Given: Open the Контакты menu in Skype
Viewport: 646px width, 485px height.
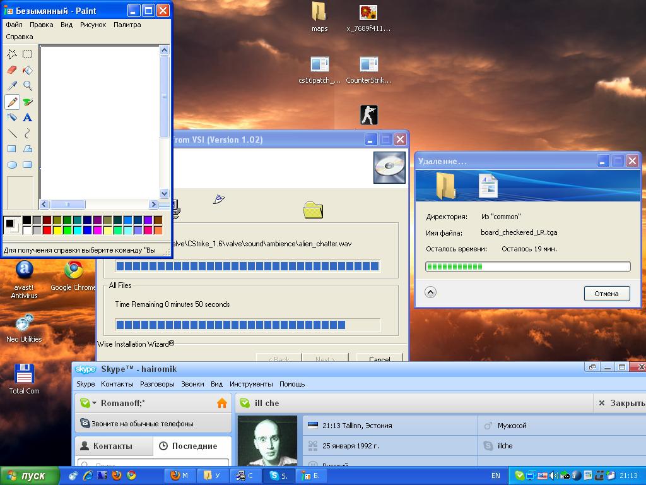Looking at the screenshot, I should click(x=117, y=384).
